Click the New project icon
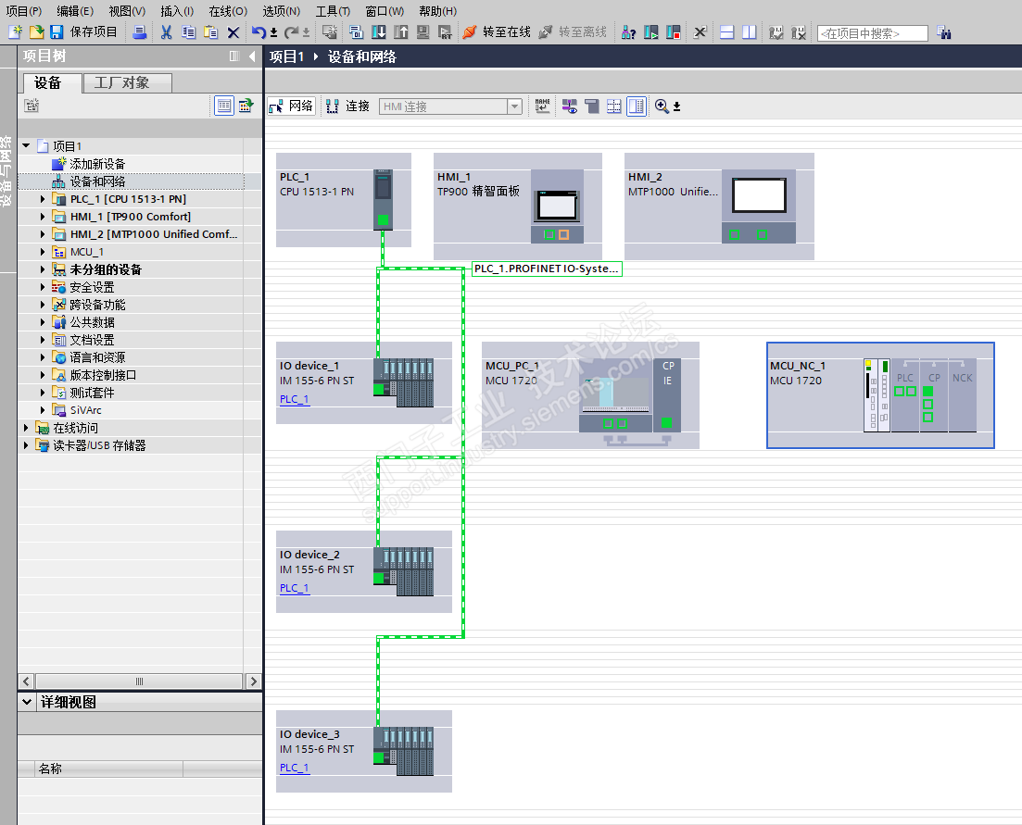This screenshot has height=825, width=1022. pyautogui.click(x=15, y=32)
